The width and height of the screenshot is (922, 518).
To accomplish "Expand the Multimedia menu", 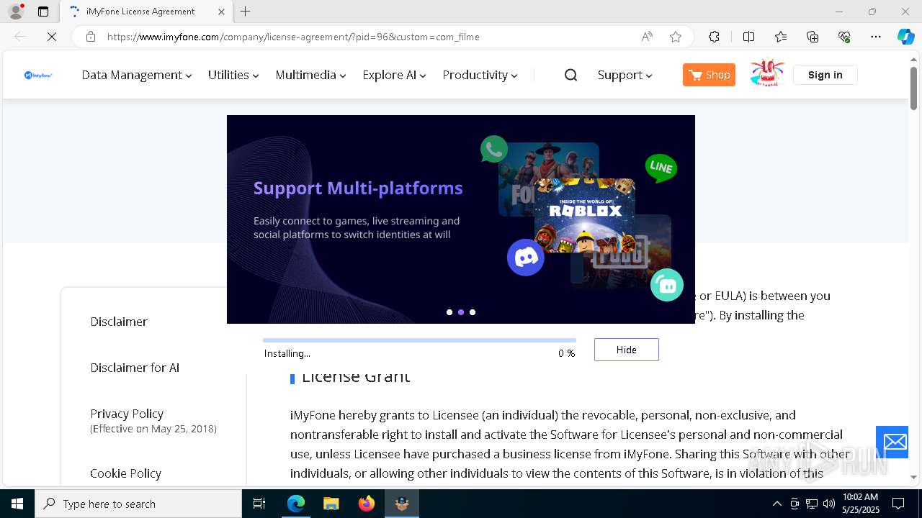I will pyautogui.click(x=311, y=75).
